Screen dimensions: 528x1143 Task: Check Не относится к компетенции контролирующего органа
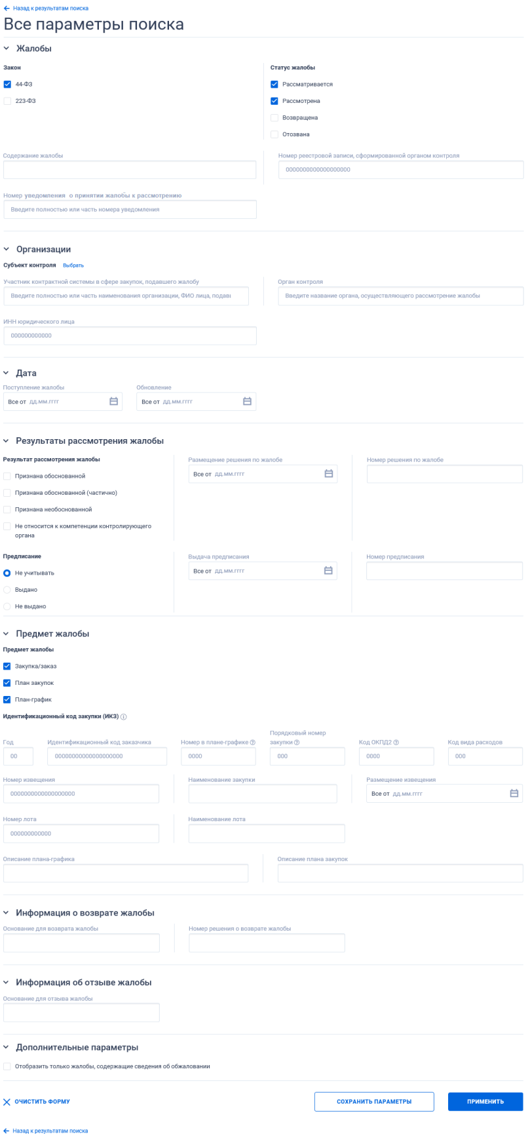(7, 526)
